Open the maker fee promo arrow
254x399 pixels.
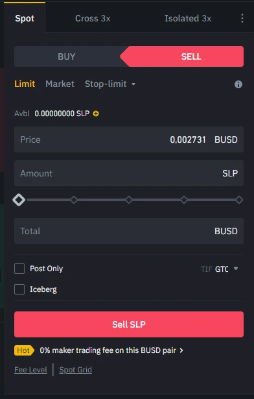(x=181, y=350)
